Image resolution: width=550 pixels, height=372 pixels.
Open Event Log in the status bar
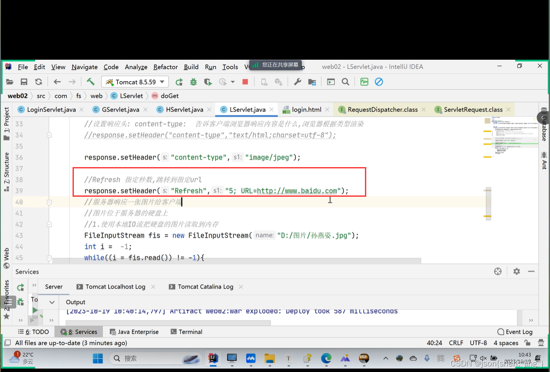pos(515,332)
